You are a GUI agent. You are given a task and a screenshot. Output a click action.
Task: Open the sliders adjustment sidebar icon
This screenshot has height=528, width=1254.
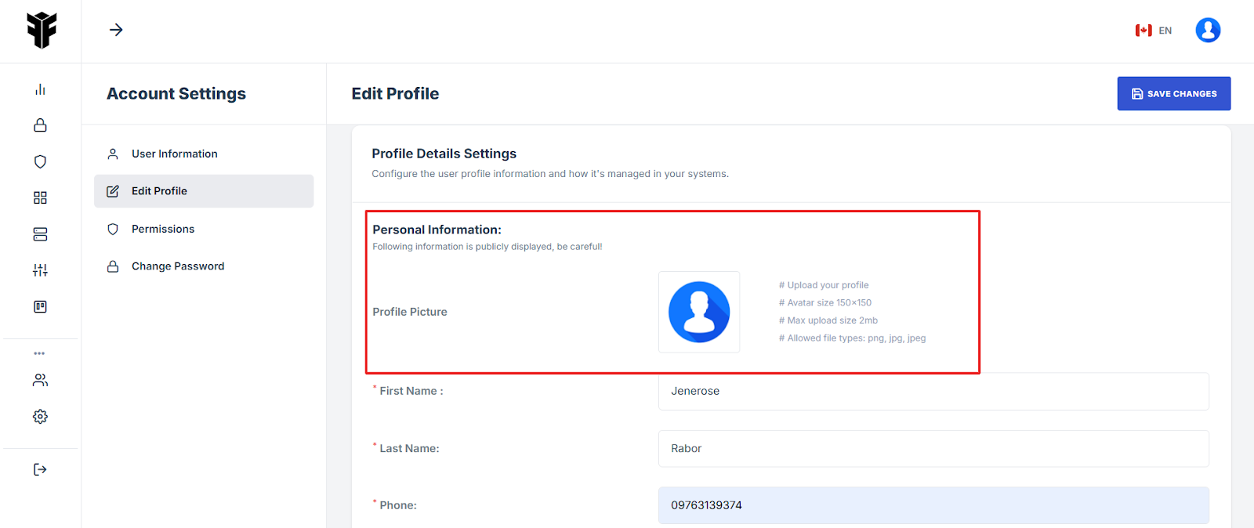pos(40,270)
